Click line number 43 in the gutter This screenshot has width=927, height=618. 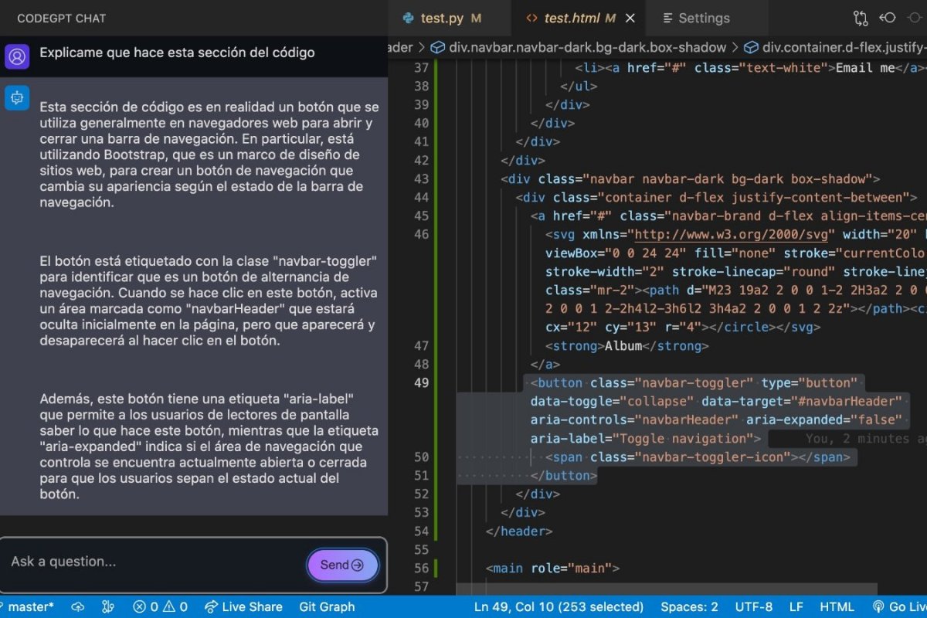(x=420, y=178)
